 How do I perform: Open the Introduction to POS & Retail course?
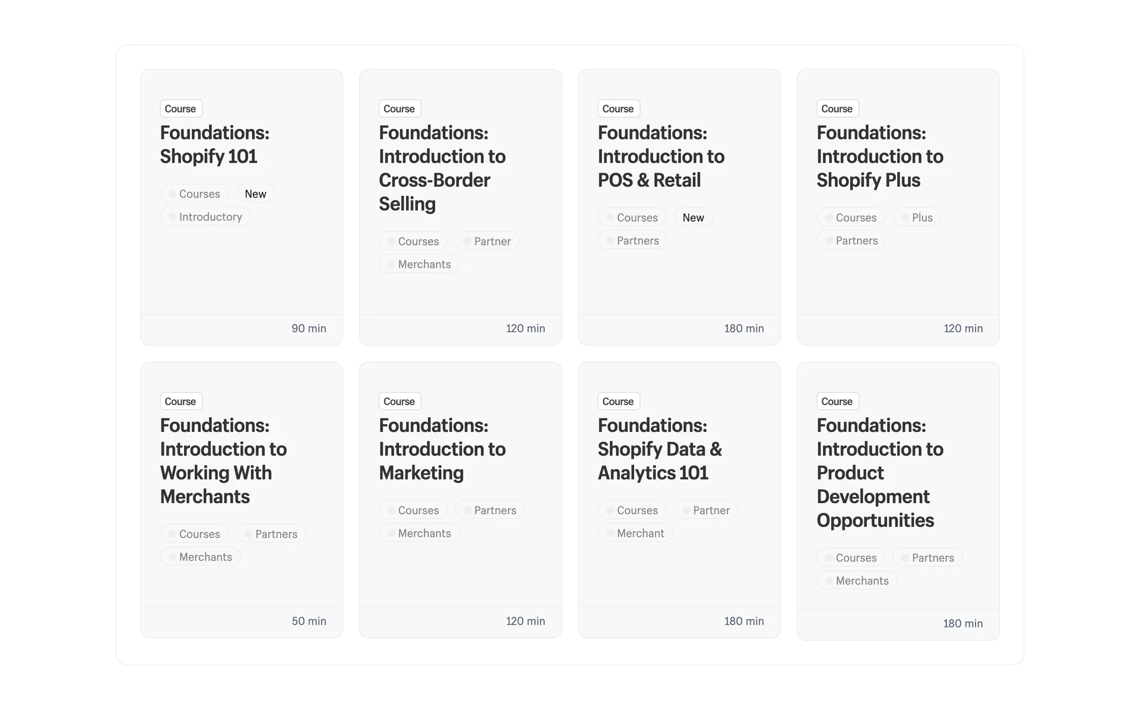pyautogui.click(x=661, y=156)
